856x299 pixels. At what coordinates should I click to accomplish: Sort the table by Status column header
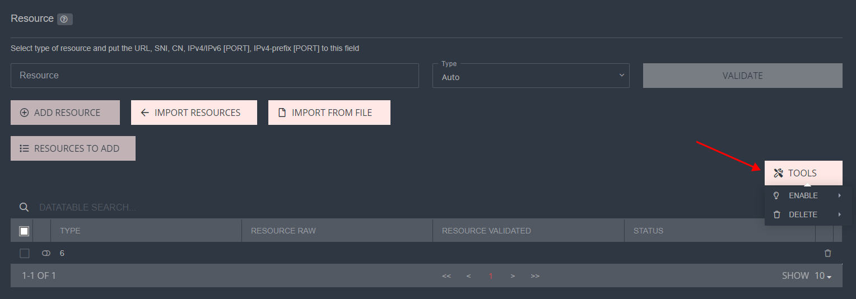coord(648,231)
